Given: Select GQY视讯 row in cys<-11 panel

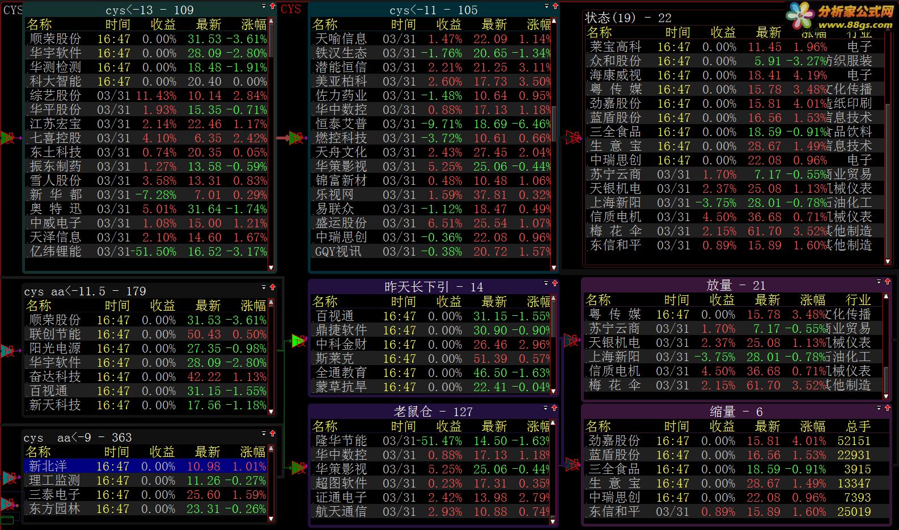Looking at the screenshot, I should 431,251.
